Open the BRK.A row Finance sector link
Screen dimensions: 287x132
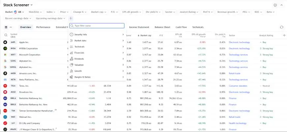(233, 98)
